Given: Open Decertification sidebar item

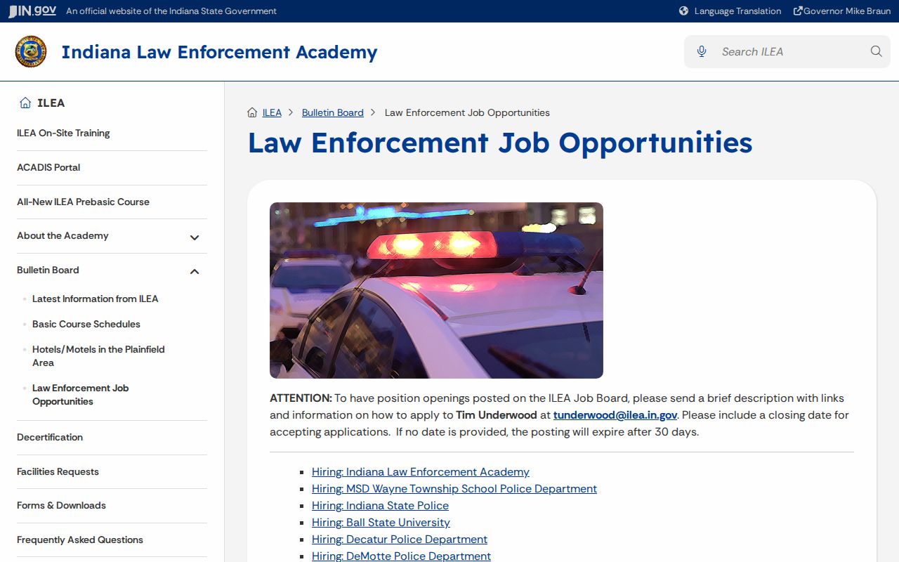Looking at the screenshot, I should click(x=50, y=438).
